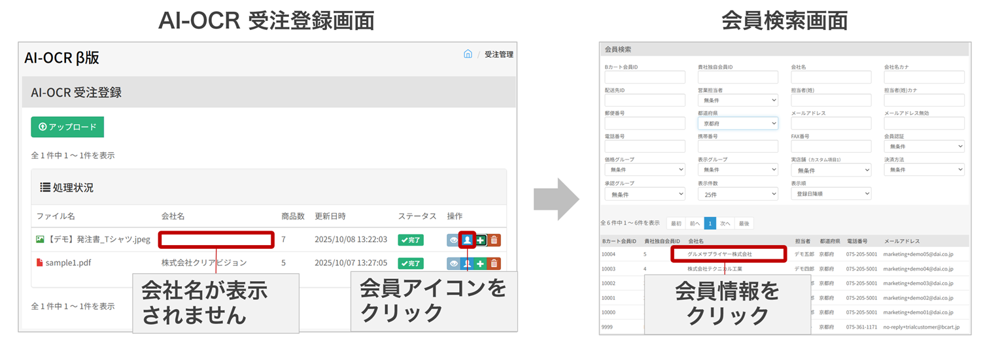981x345 pixels.
Task: Click the green plus icon for sample1.pdf
Action: 481,263
